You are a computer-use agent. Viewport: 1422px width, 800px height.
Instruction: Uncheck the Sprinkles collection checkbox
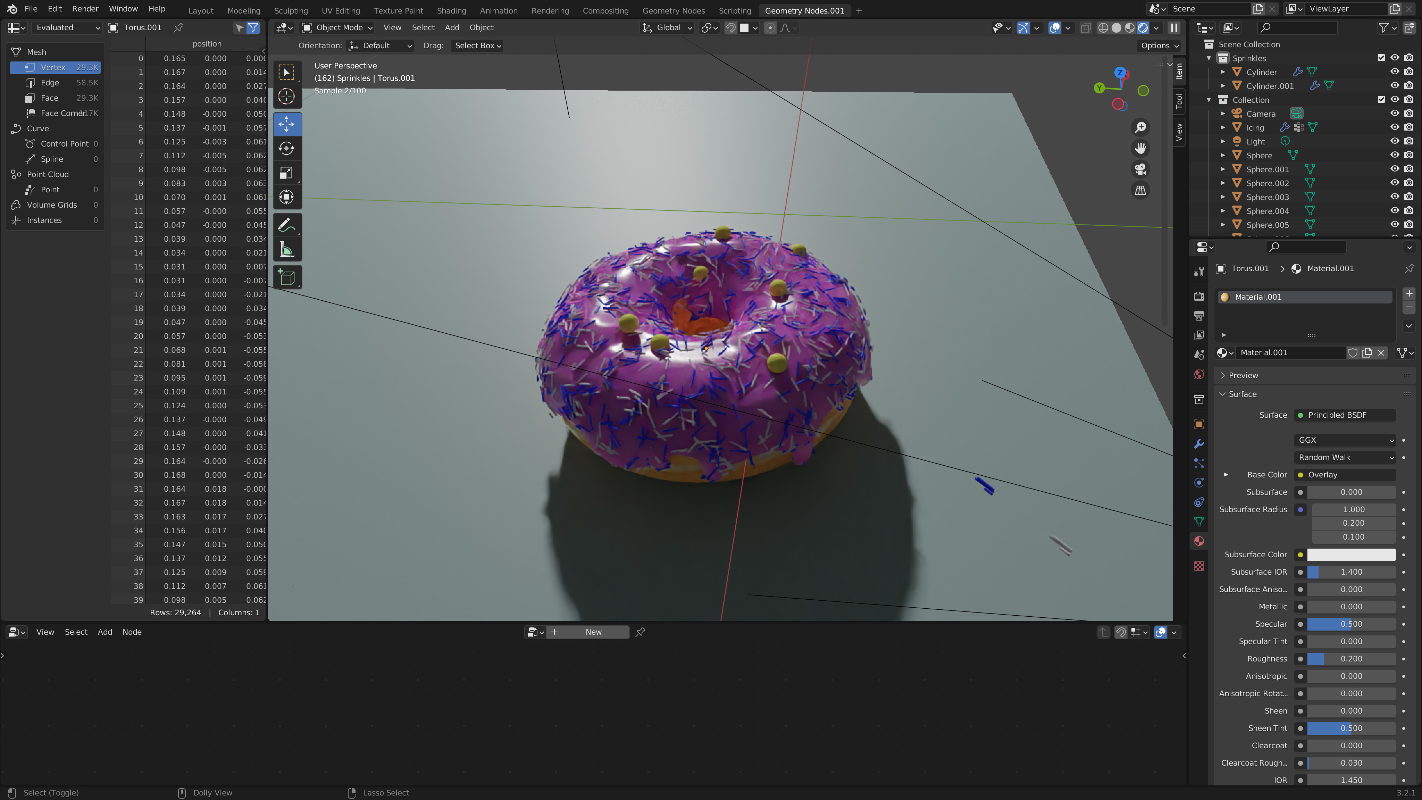point(1381,58)
